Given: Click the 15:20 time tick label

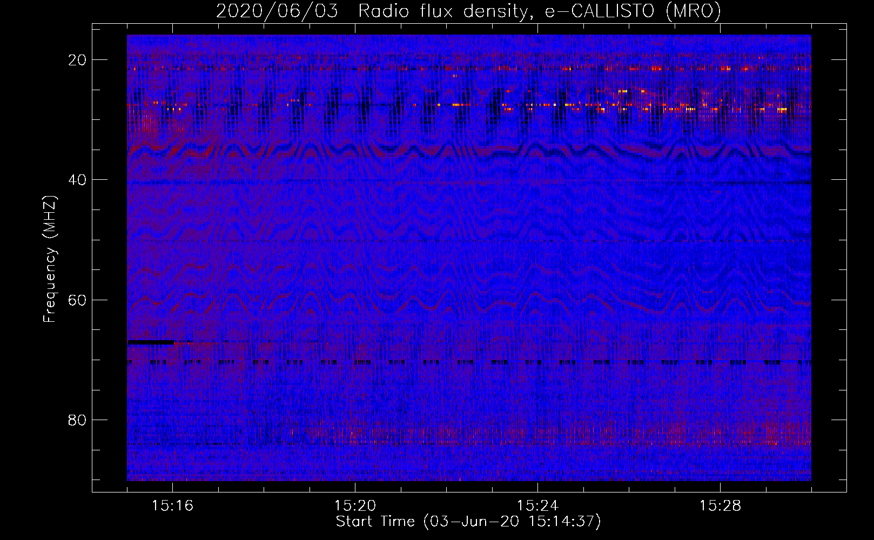Looking at the screenshot, I should [355, 506].
